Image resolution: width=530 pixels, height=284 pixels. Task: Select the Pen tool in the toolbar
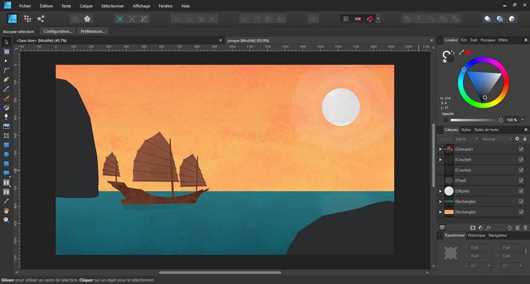coord(6,80)
